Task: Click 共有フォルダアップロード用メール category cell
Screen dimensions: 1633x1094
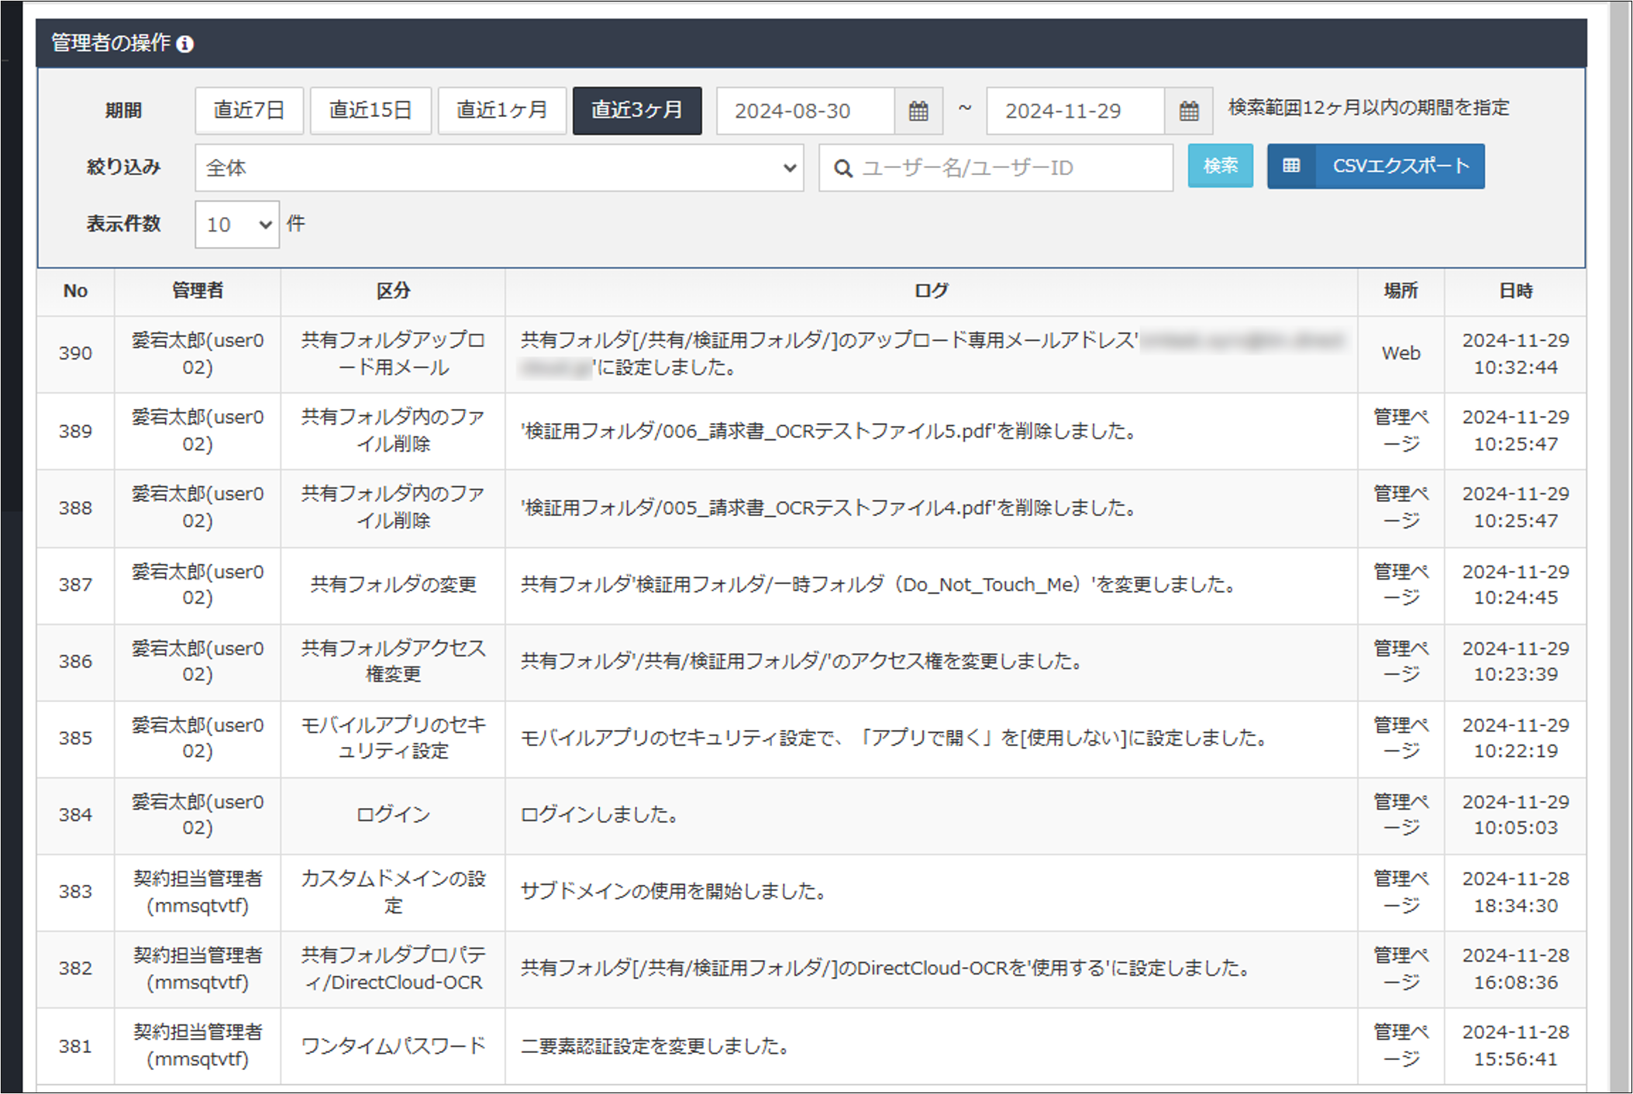Action: click(x=393, y=353)
